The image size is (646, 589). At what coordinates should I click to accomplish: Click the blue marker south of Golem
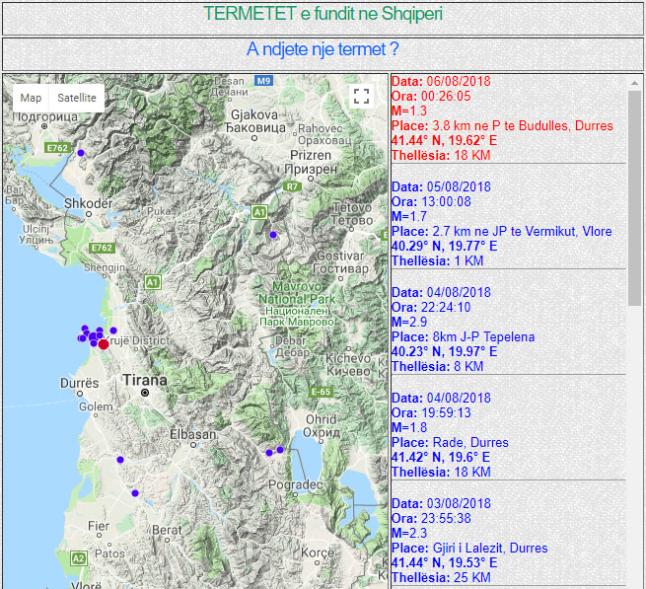[120, 460]
